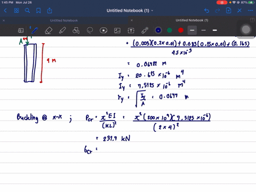Expand the Untitled Notebook (1) title dropdown
This screenshot has height=192, width=256.
152,11
